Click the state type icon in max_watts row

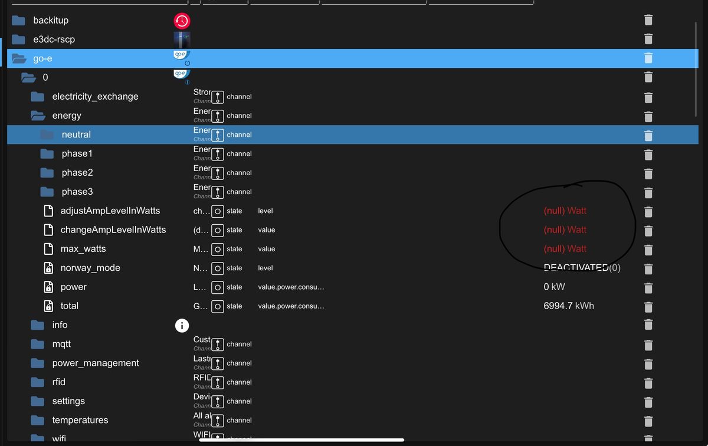[x=218, y=249]
